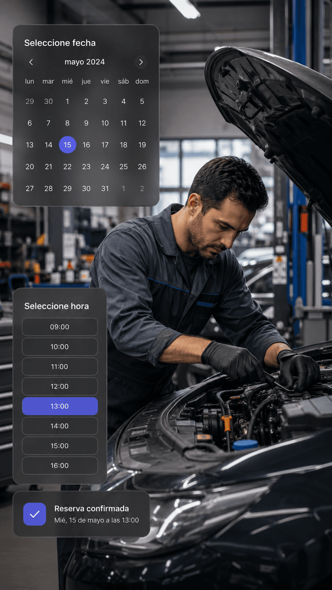Click the 'Reserva confirmada' title
Image resolution: width=332 pixels, height=590 pixels.
[x=91, y=508]
